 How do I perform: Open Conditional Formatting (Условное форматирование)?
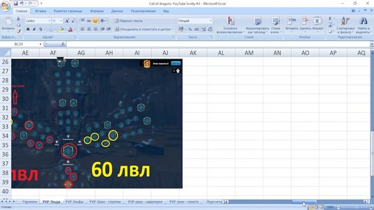pyautogui.click(x=230, y=25)
